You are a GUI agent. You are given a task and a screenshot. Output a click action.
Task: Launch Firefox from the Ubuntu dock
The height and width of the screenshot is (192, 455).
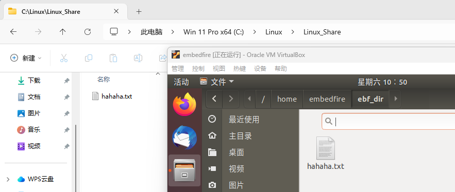coord(184,104)
